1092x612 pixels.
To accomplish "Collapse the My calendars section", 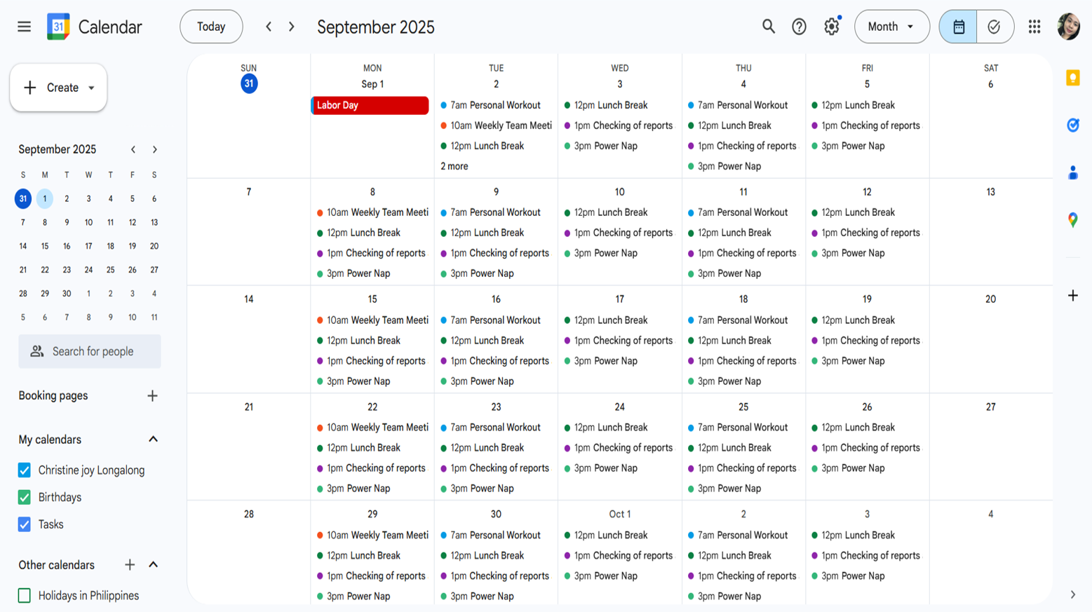I will 153,440.
